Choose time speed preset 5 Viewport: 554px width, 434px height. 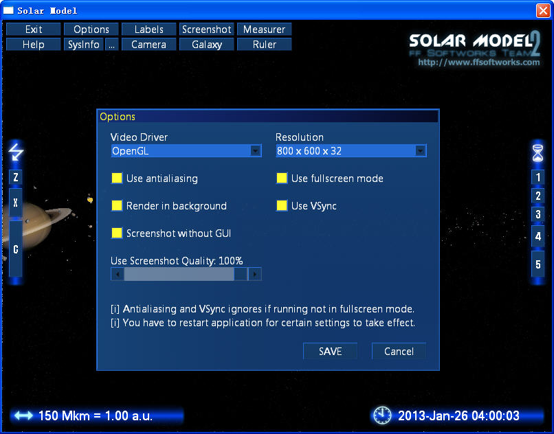(538, 264)
